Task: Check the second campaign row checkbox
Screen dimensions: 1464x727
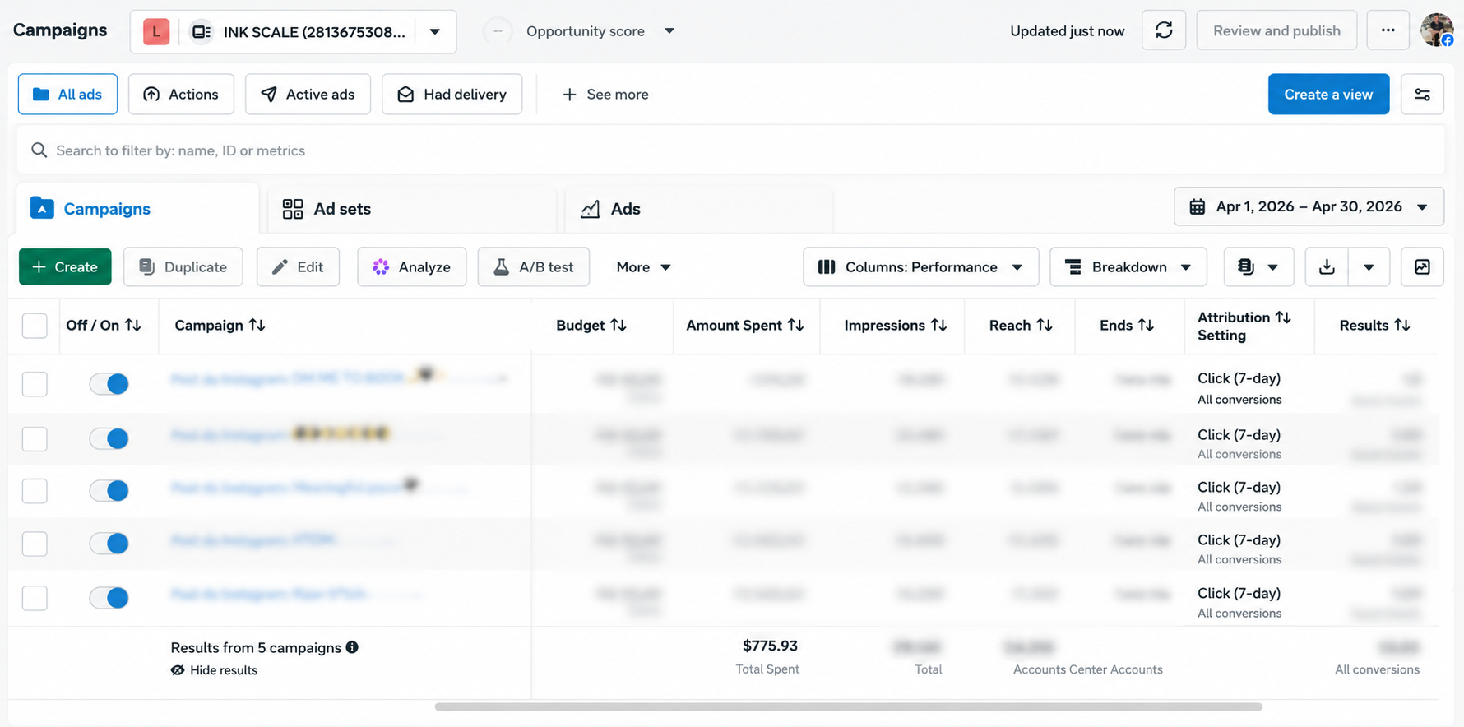Action: pyautogui.click(x=35, y=438)
